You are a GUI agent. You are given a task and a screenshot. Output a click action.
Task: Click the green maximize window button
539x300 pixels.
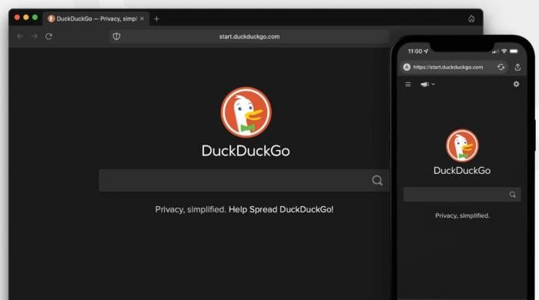(x=35, y=17)
